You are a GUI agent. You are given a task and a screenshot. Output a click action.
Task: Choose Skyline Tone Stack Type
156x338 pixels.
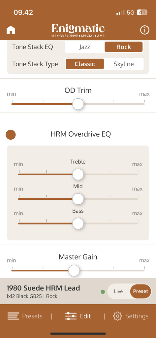(124, 64)
